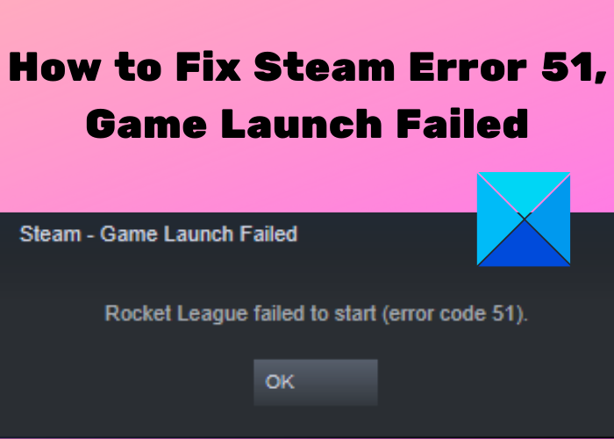The width and height of the screenshot is (614, 439).
Task: Click 'Rocket League failed to start' message text
Action: coord(240,314)
